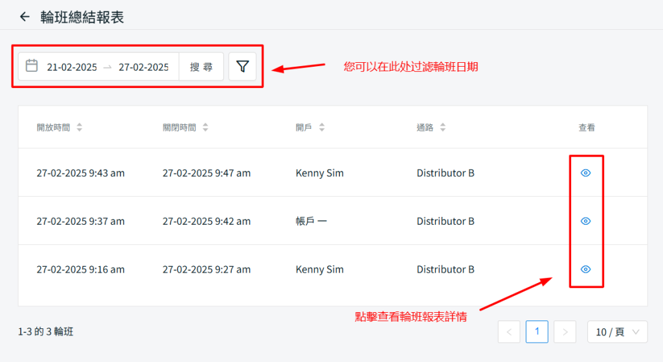Click the next page arrow
The width and height of the screenshot is (663, 362).
[x=565, y=332]
